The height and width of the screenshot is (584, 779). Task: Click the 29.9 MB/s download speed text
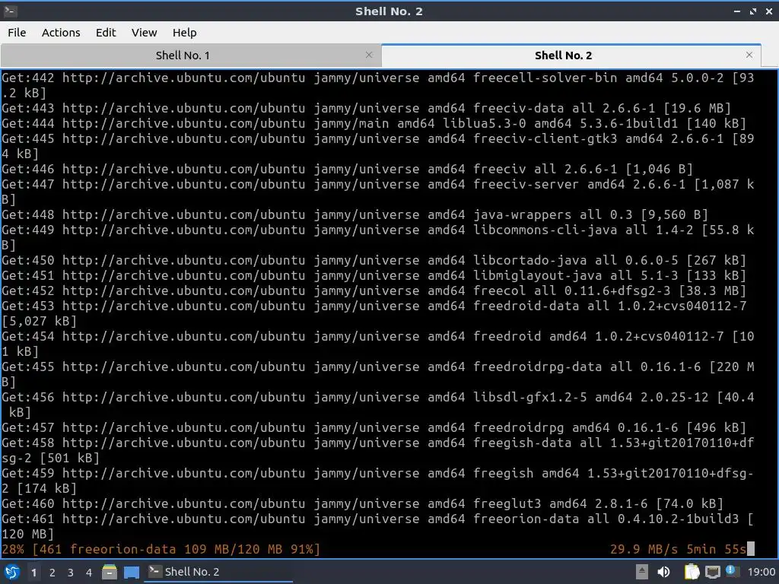coord(644,549)
